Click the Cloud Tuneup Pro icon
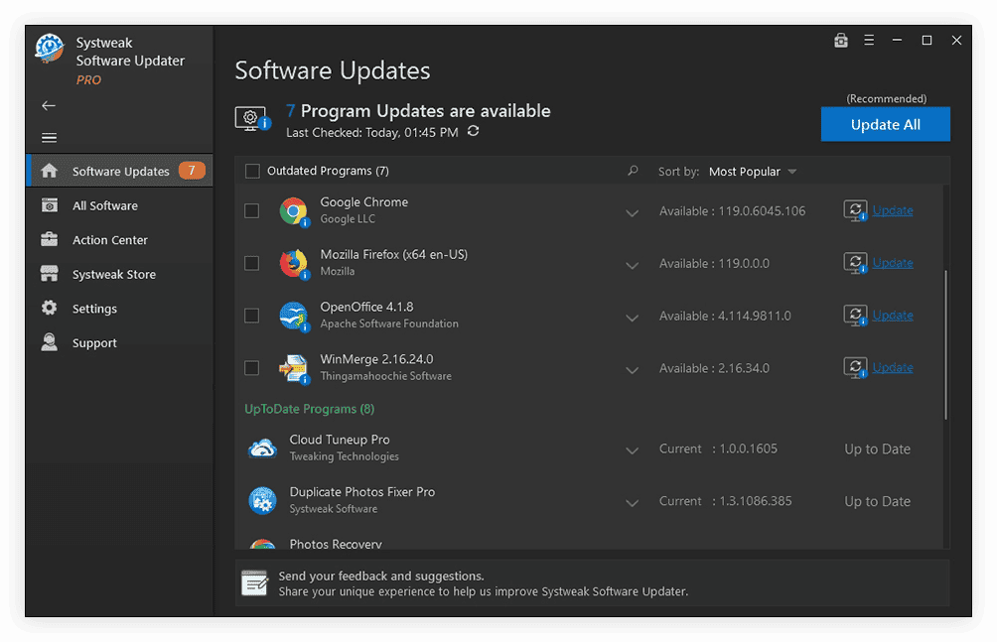997x642 pixels. (262, 449)
